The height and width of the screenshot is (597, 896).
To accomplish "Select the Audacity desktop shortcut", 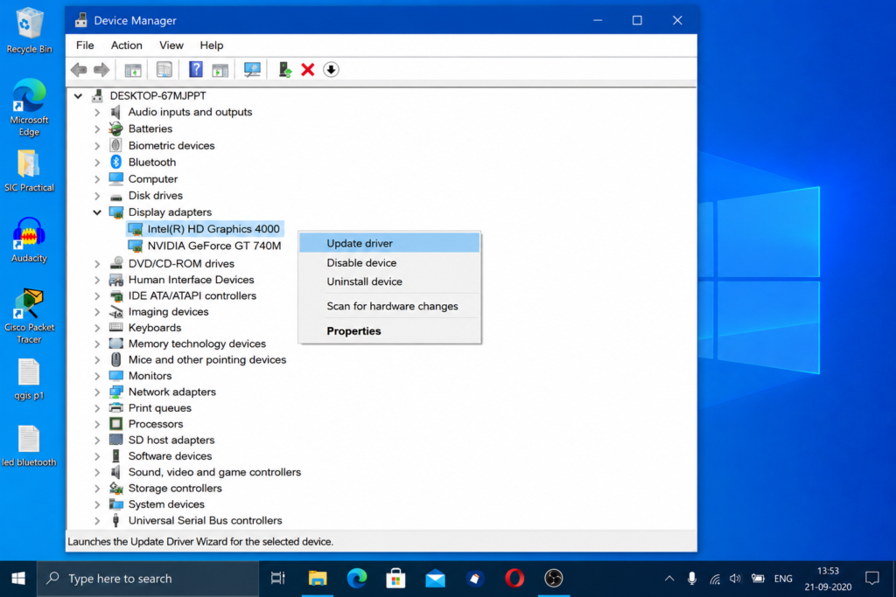I will point(29,239).
